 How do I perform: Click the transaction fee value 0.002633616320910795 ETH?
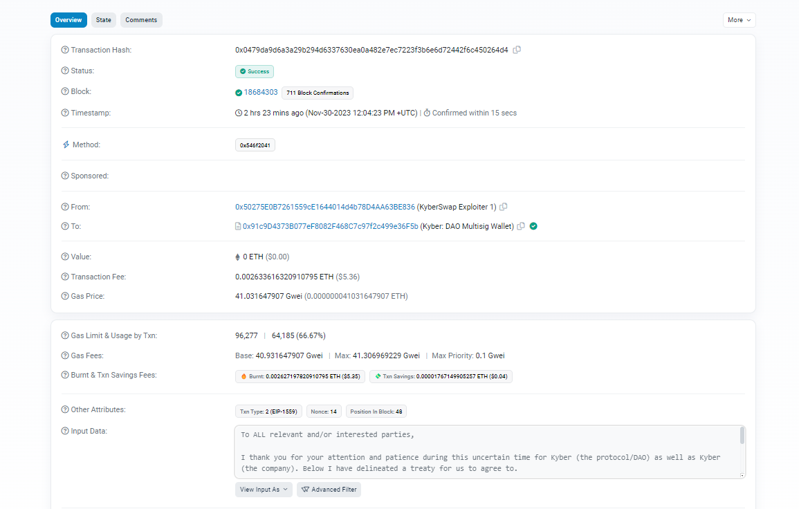[x=284, y=277]
